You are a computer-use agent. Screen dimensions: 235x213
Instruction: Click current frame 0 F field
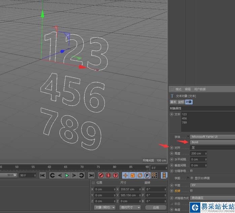coord(158,168)
